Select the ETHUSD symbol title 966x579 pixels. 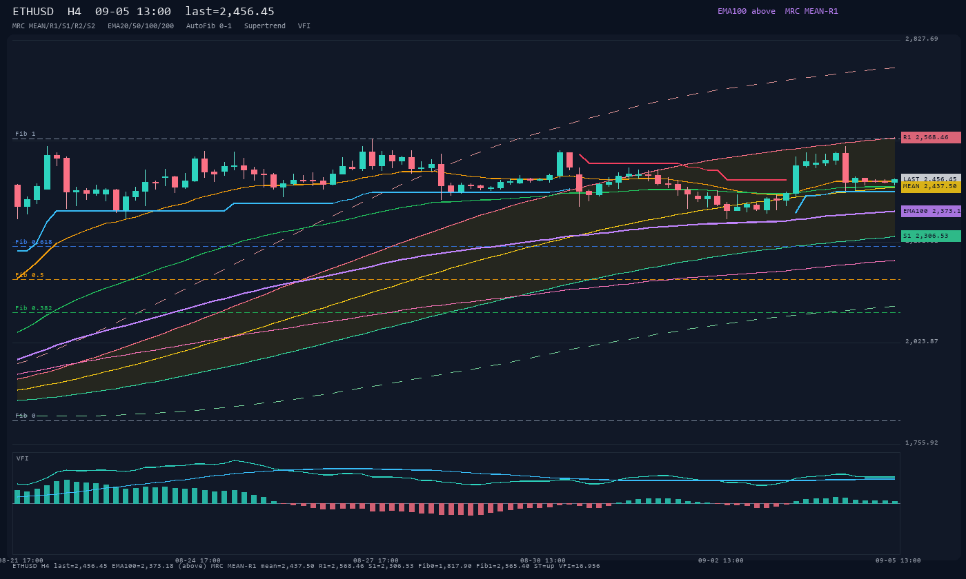click(33, 12)
